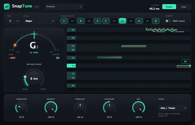Toggle scale note D#

89,21
